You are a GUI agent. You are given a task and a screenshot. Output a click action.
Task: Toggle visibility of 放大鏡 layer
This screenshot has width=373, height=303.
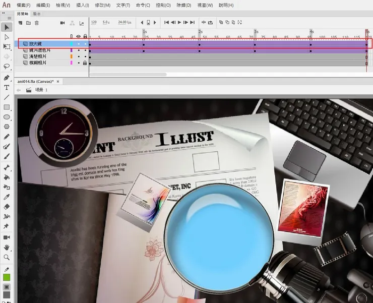(79, 44)
